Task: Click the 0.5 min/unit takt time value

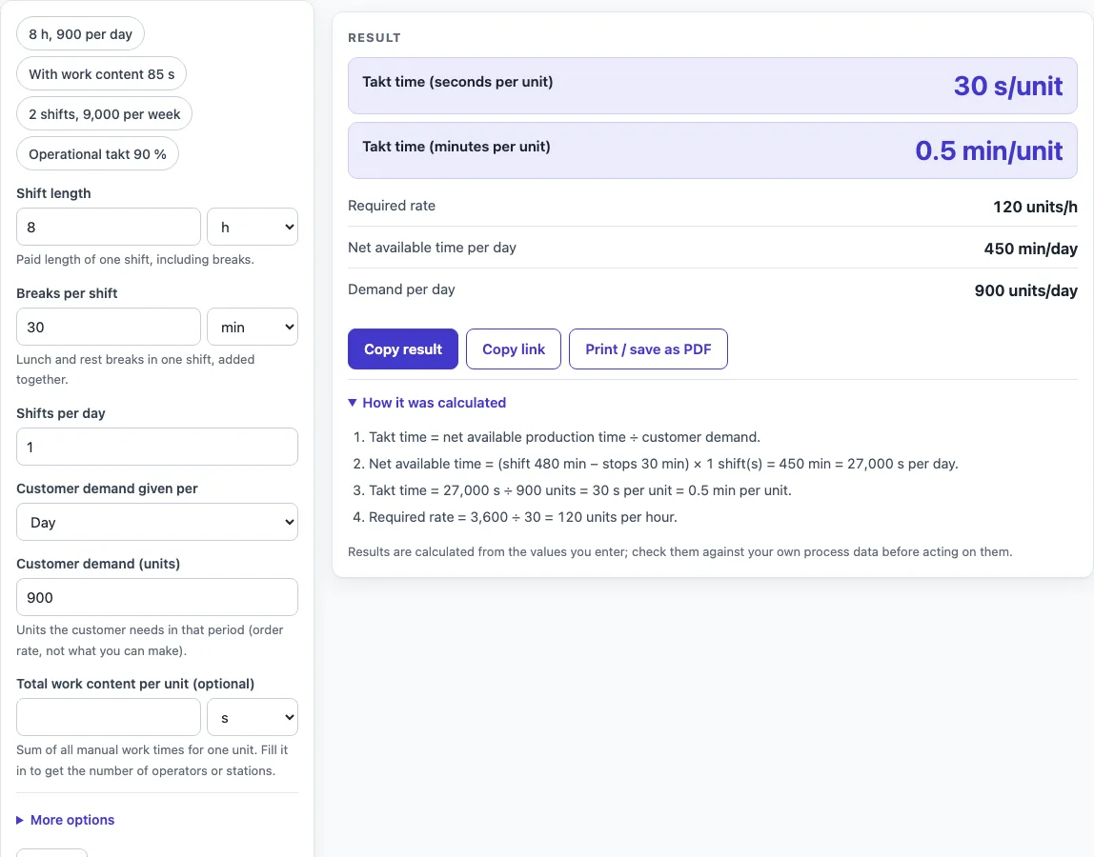Action: [988, 150]
